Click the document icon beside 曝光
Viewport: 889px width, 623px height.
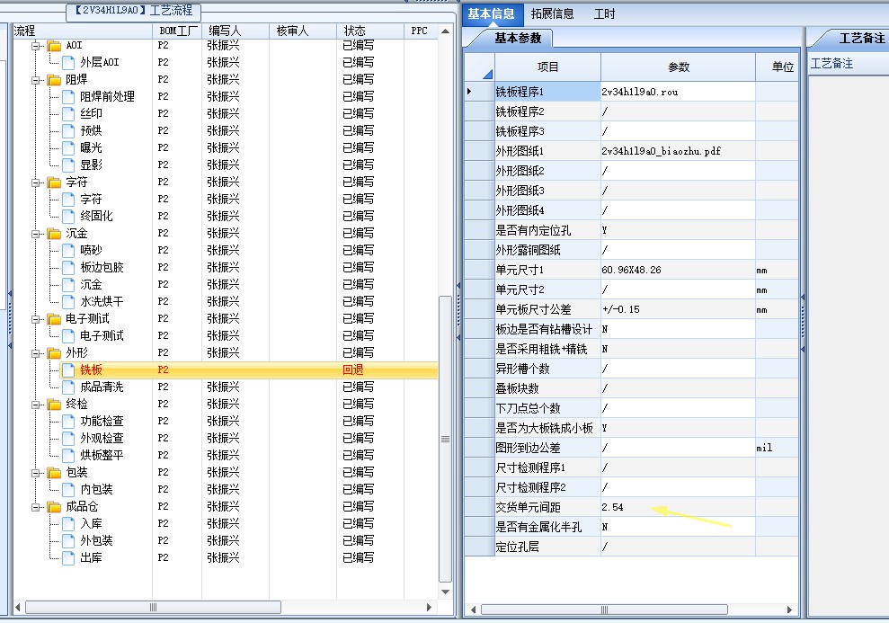68,147
